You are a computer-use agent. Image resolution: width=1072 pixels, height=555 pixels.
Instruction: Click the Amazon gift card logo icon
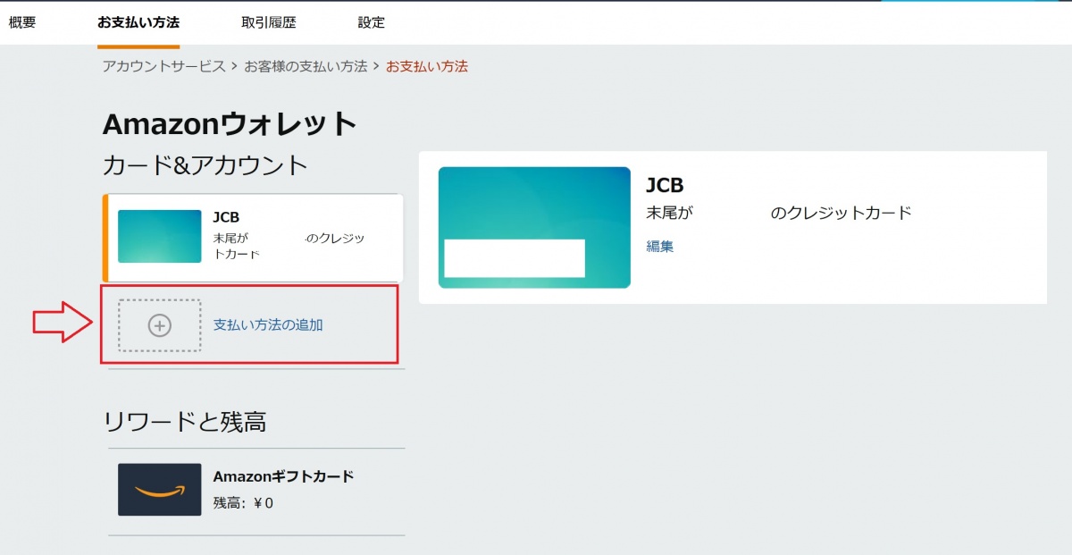click(x=160, y=489)
